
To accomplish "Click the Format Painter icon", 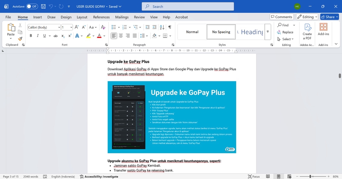I will (x=20, y=39).
